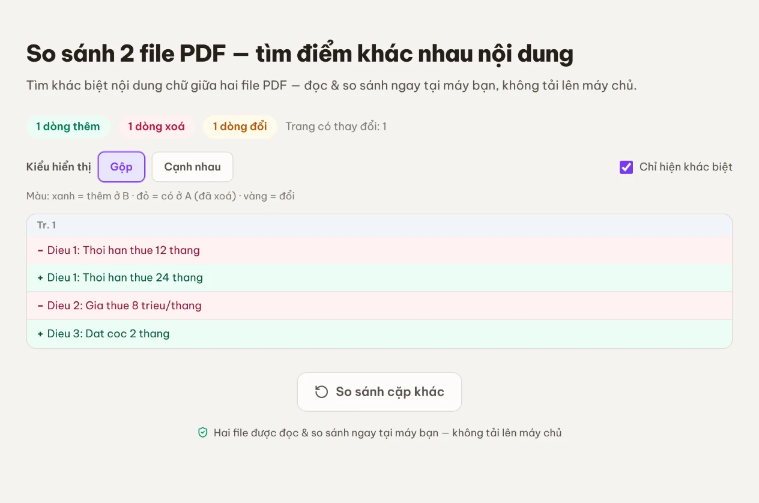Click the Tr. 1 page header
Screen dimensions: 759x503
(x=379, y=225)
